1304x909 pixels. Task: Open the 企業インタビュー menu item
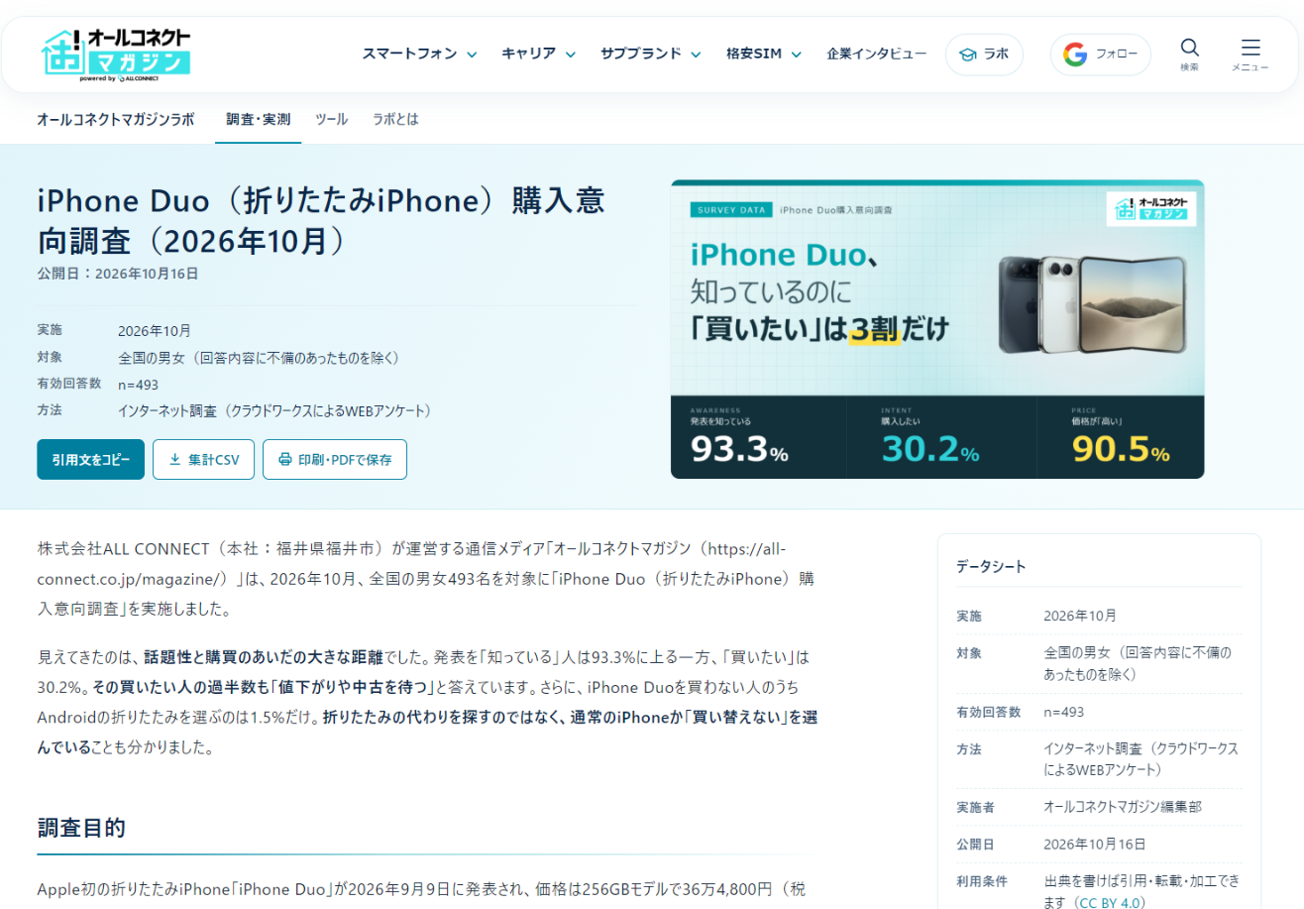[x=877, y=54]
